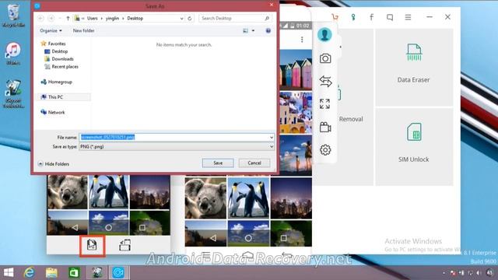
Task: Click the help icon in Save As dialog
Action: (268, 30)
